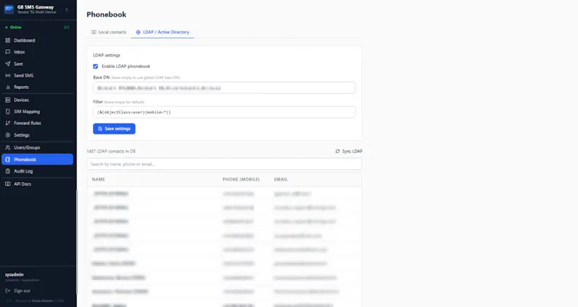Click the EMAIL column header

pos(281,179)
